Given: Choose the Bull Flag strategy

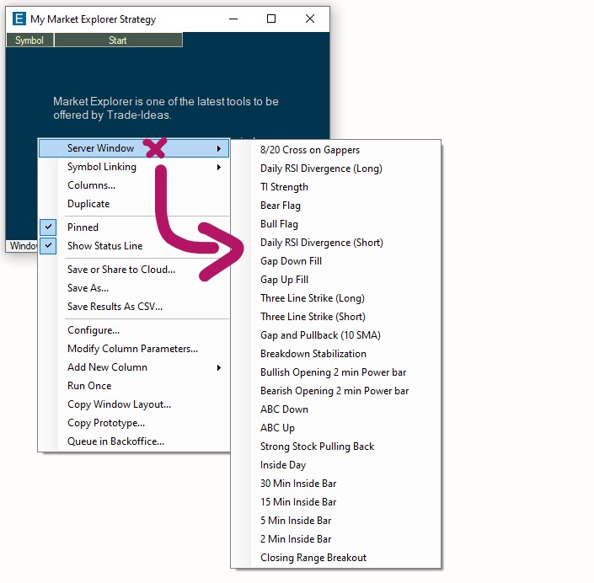Looking at the screenshot, I should 279,224.
